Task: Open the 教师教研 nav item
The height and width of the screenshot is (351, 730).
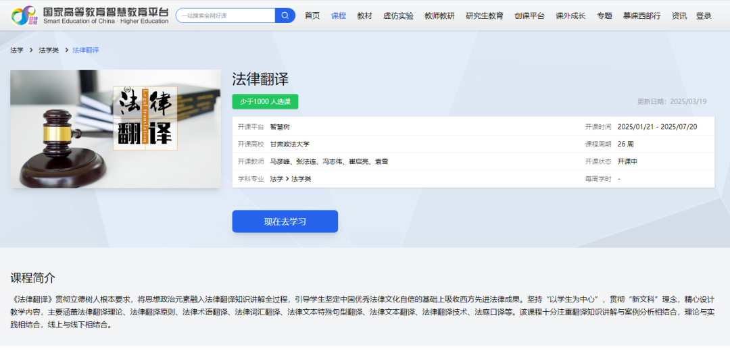Action: (439, 16)
